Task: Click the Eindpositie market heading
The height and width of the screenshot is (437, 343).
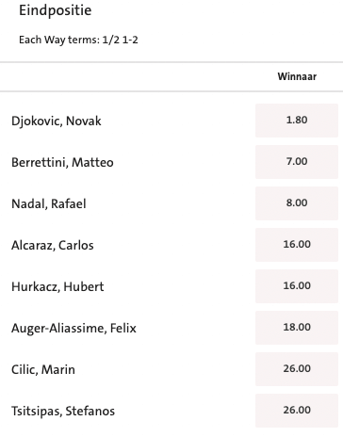Action: (x=56, y=10)
